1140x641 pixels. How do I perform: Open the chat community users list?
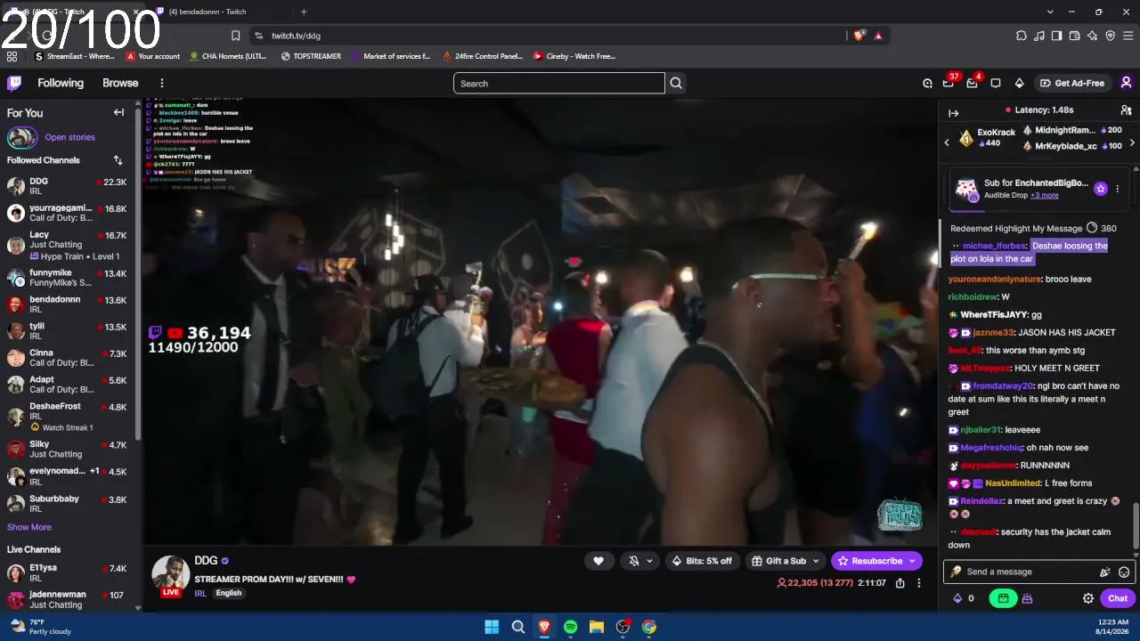click(1126, 110)
